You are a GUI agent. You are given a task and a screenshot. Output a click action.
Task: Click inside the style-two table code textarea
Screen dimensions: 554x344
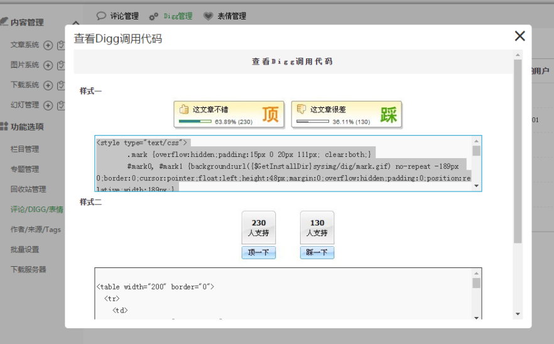[283, 294]
